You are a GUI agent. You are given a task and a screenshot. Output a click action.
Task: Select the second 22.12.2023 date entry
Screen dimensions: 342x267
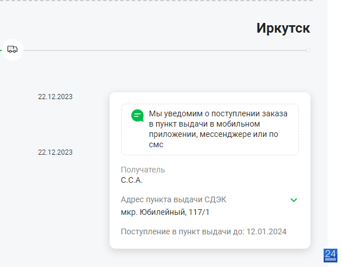tap(55, 152)
